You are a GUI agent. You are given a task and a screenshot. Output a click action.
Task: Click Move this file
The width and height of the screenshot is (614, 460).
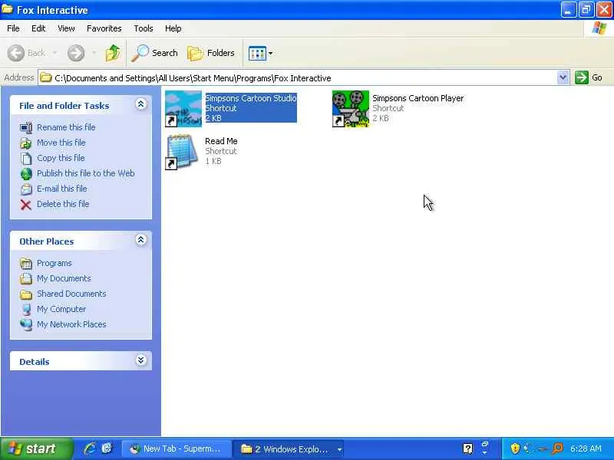61,143
